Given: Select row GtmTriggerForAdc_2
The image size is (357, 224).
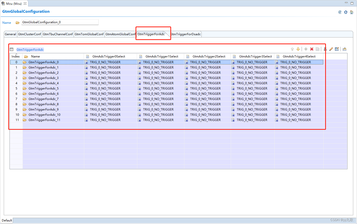Looking at the screenshot, I should point(167,73).
